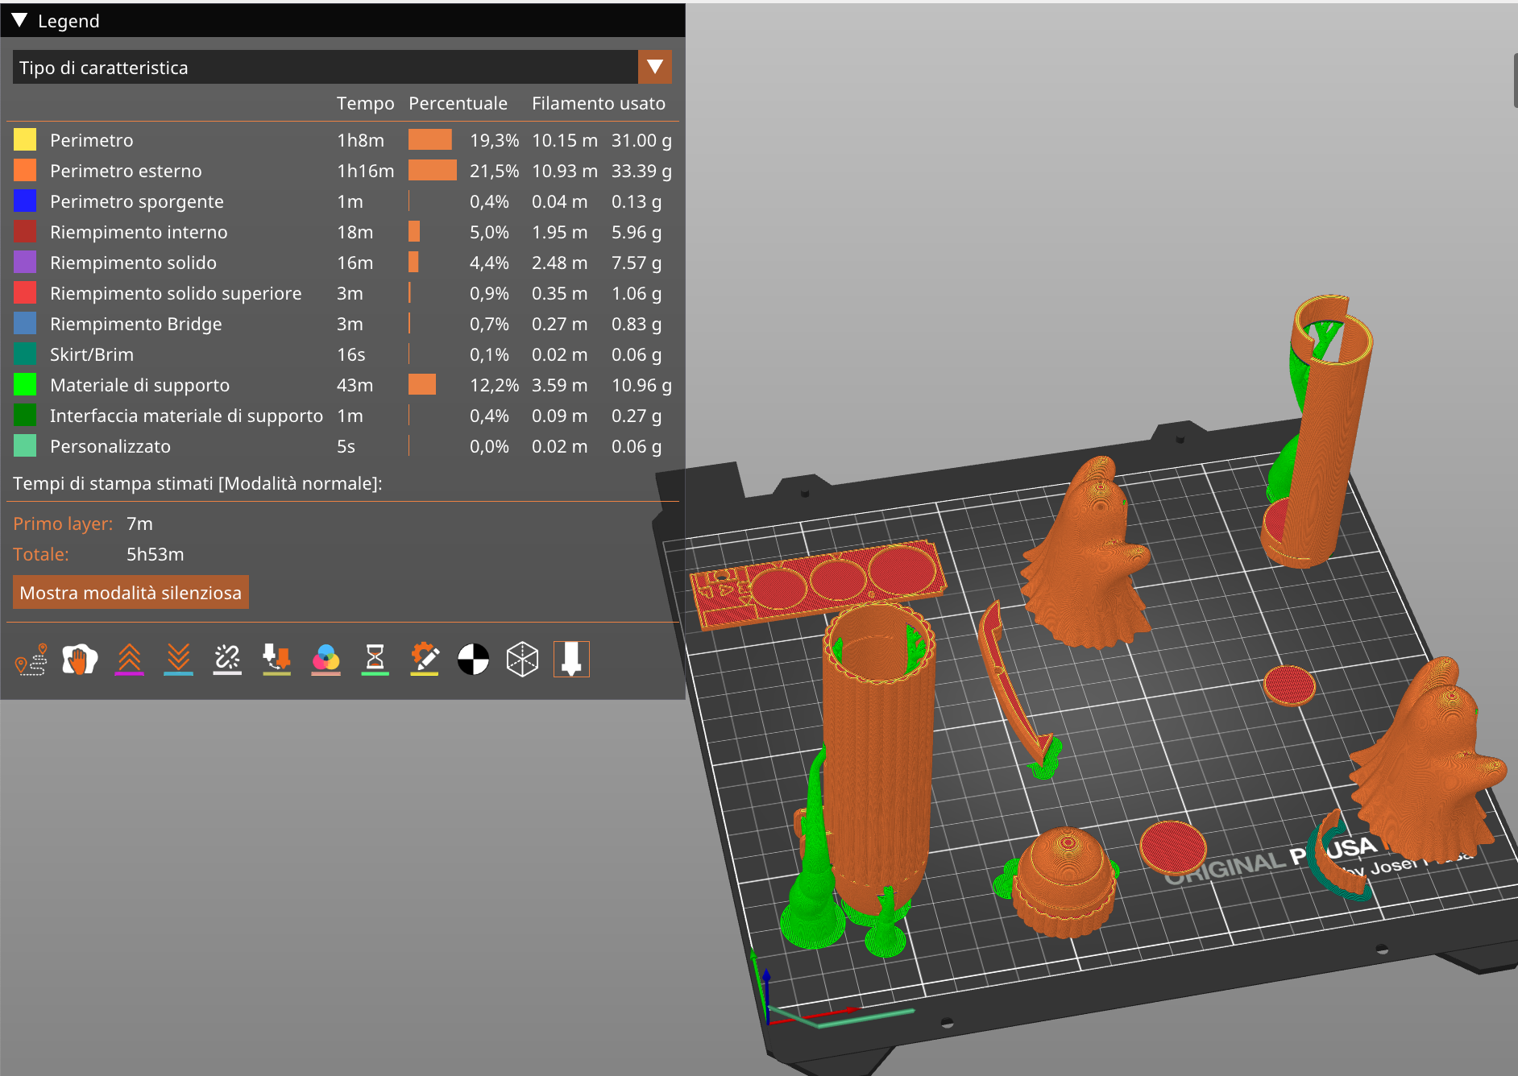
Task: Hide the Perimetro esterno feature row
Action: pos(126,171)
